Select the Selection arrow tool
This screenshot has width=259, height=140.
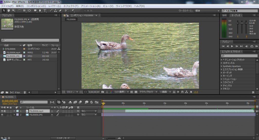4,11
